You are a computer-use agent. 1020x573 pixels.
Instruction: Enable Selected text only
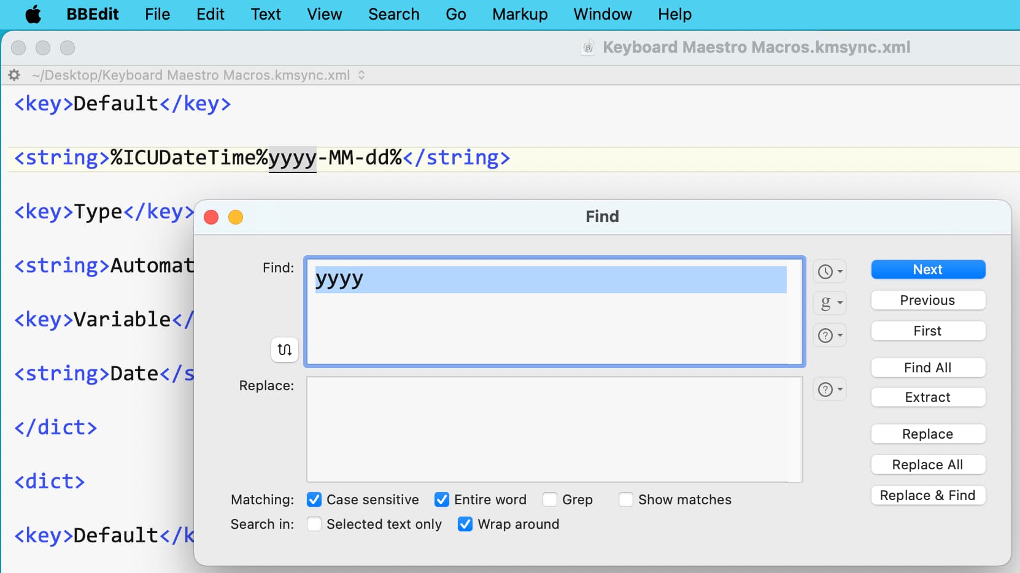click(x=314, y=524)
